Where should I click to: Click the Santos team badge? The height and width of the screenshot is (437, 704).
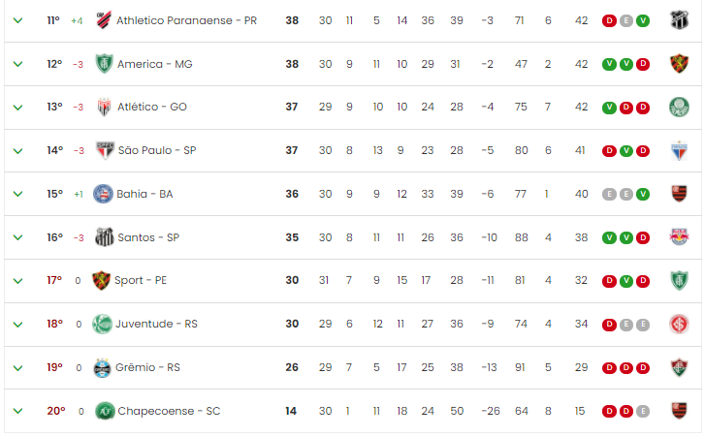[105, 236]
